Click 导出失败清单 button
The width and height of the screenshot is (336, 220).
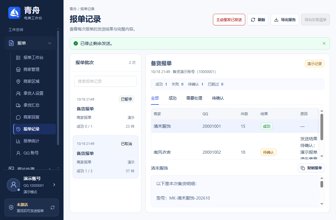click(x=316, y=20)
